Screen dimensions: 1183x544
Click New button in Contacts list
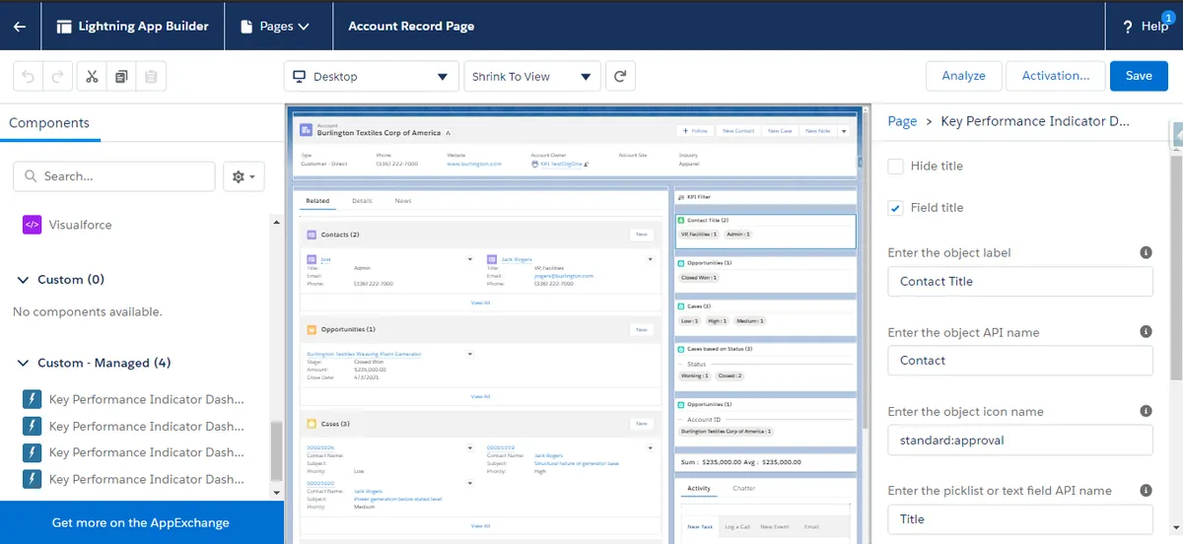(x=641, y=235)
